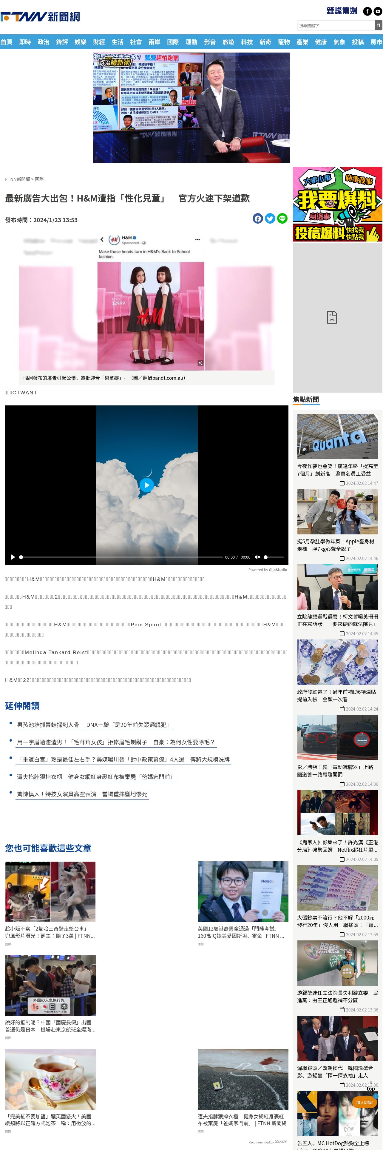Open the 兩岸 nav item
Image resolution: width=383 pixels, height=1150 pixels.
(x=154, y=42)
